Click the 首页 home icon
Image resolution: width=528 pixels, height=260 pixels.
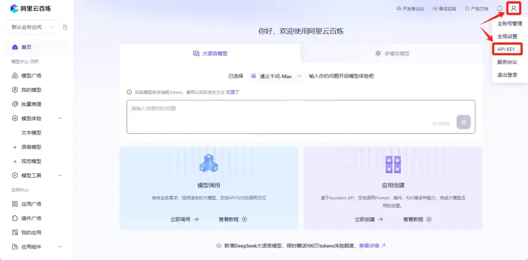(15, 47)
